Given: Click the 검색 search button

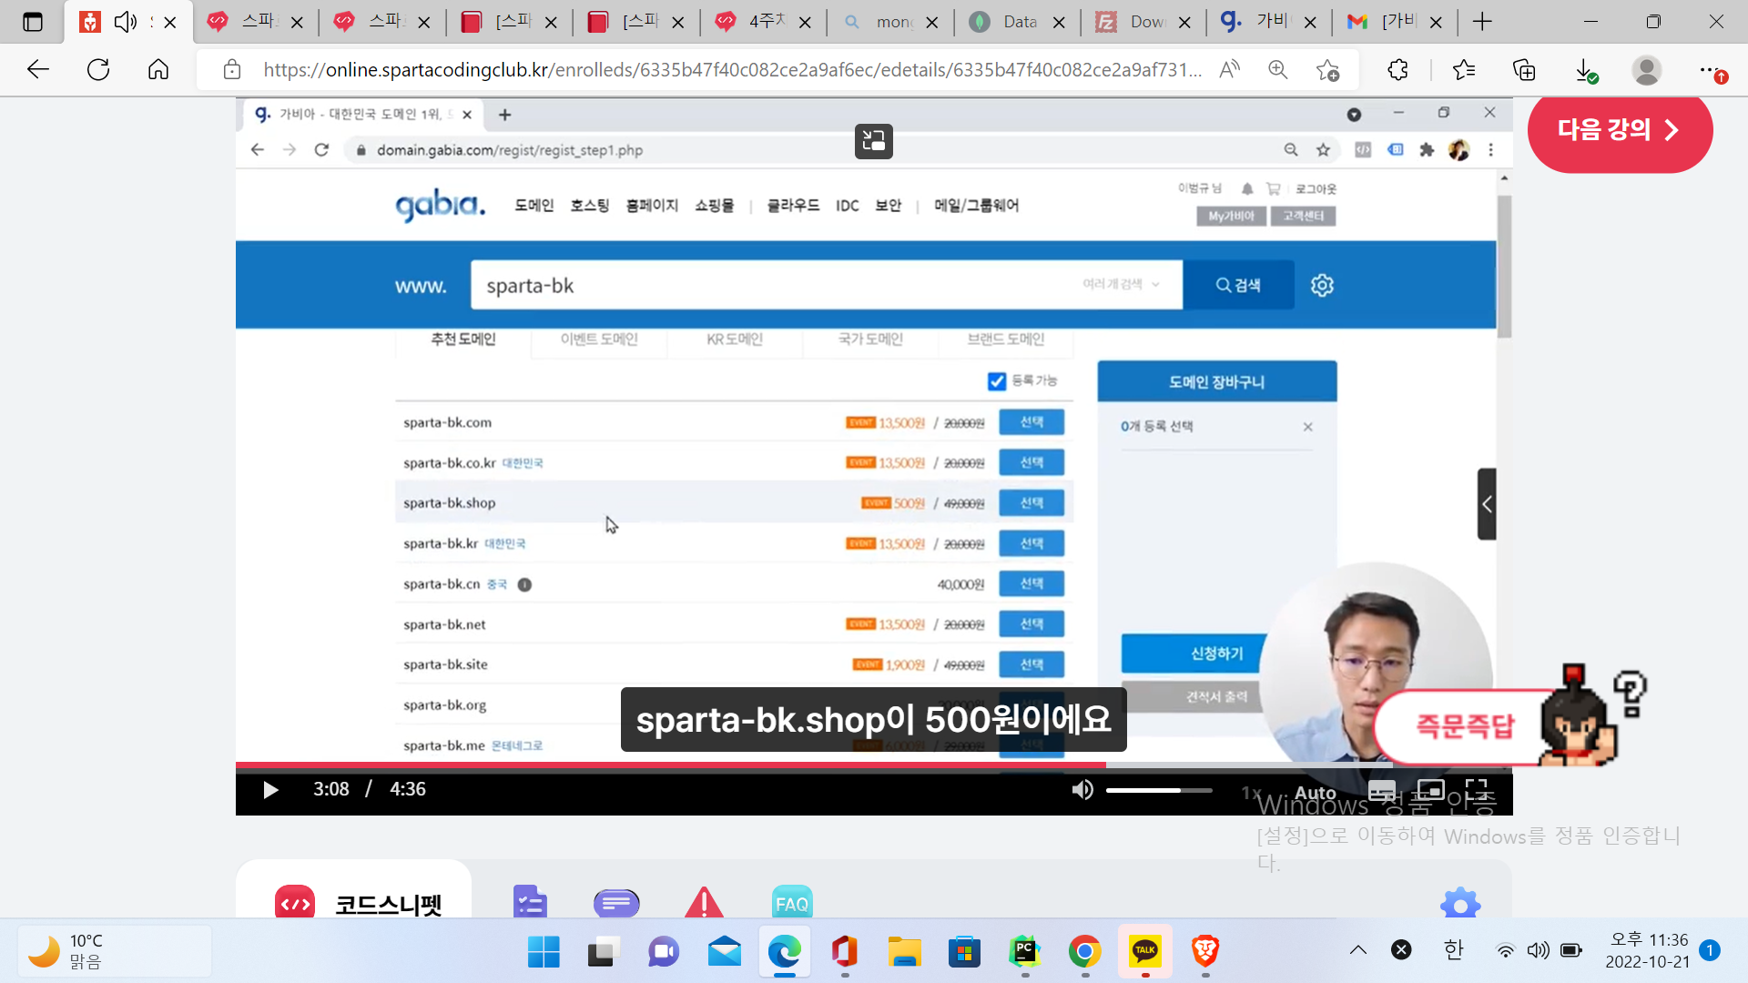Looking at the screenshot, I should tap(1238, 285).
